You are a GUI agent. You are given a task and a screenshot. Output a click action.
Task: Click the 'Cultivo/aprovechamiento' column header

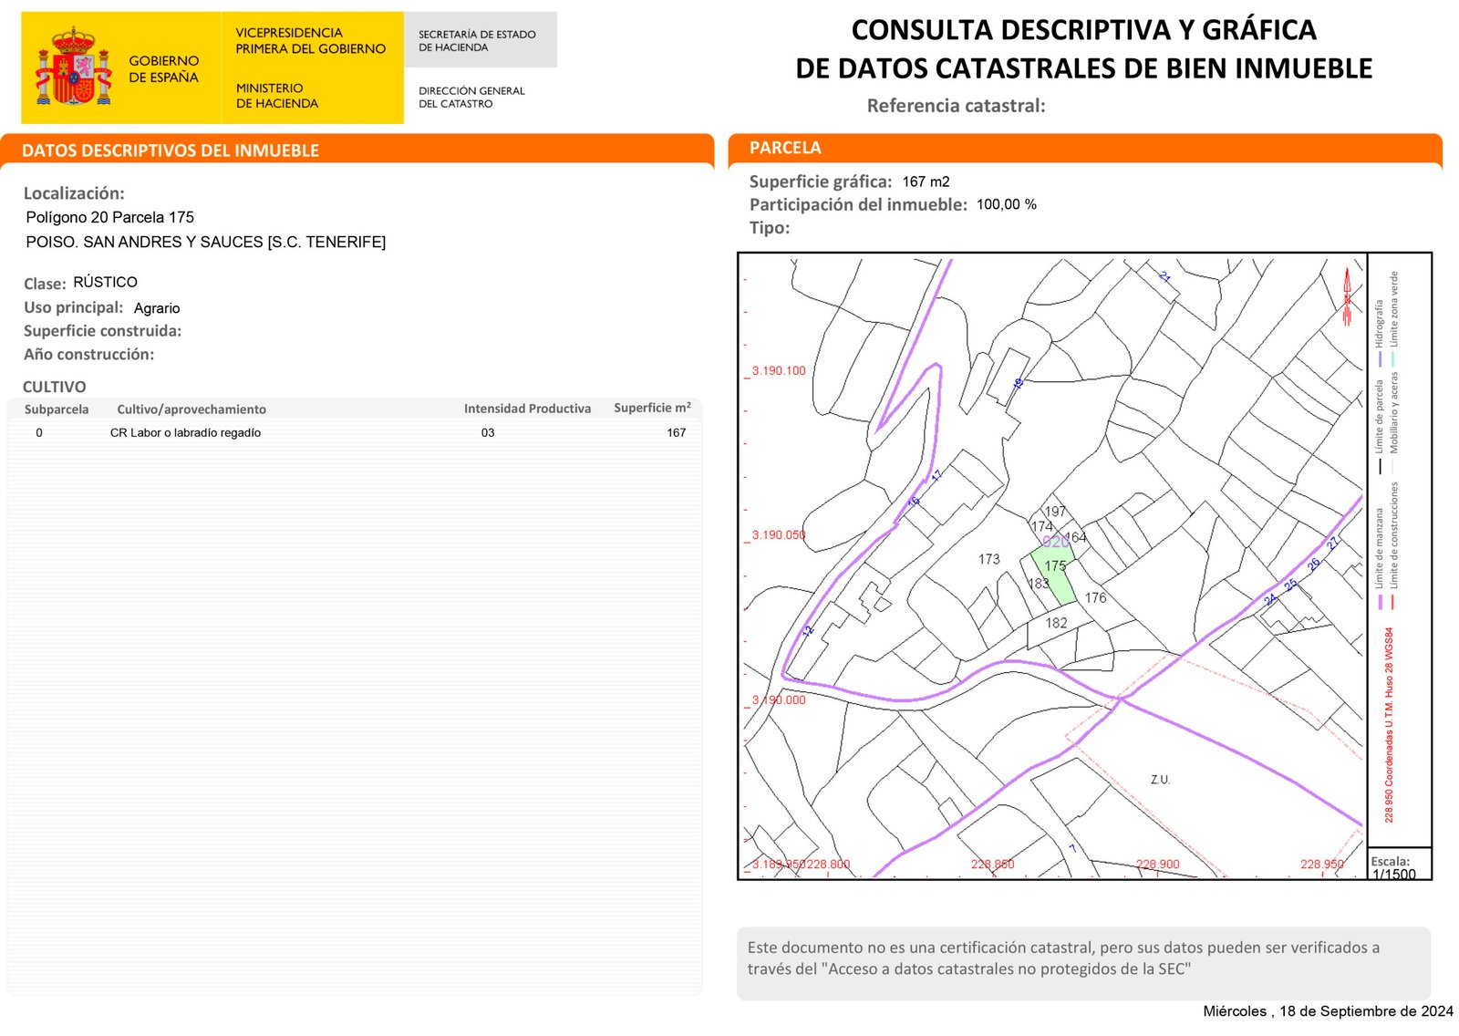coord(191,409)
